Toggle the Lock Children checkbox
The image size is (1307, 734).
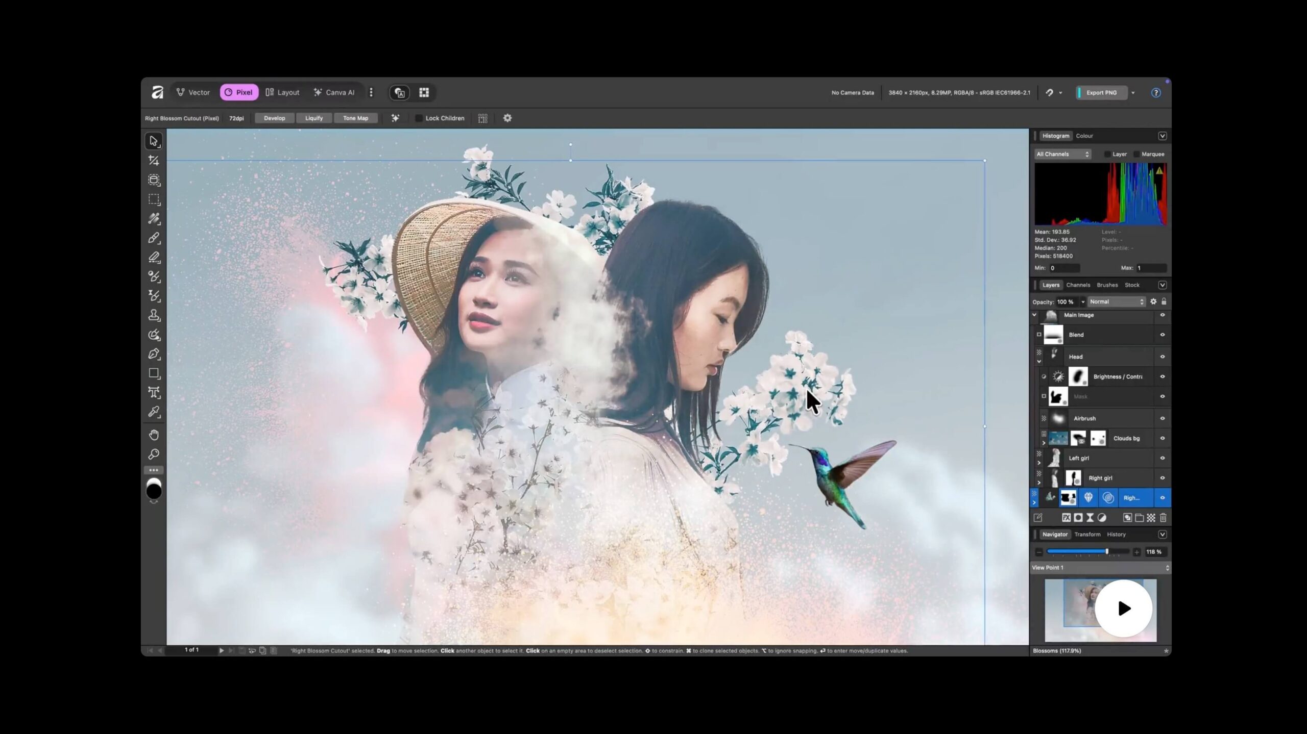point(419,118)
